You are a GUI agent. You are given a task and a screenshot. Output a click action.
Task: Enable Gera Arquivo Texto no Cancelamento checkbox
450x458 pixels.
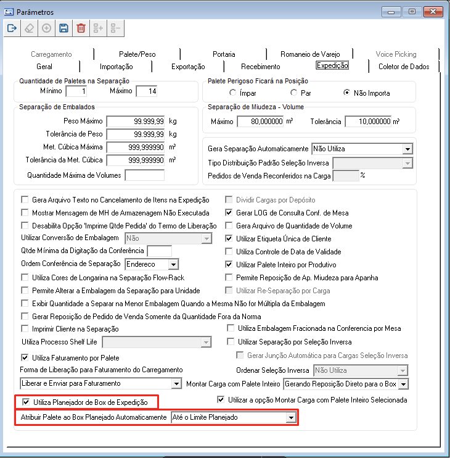25,200
